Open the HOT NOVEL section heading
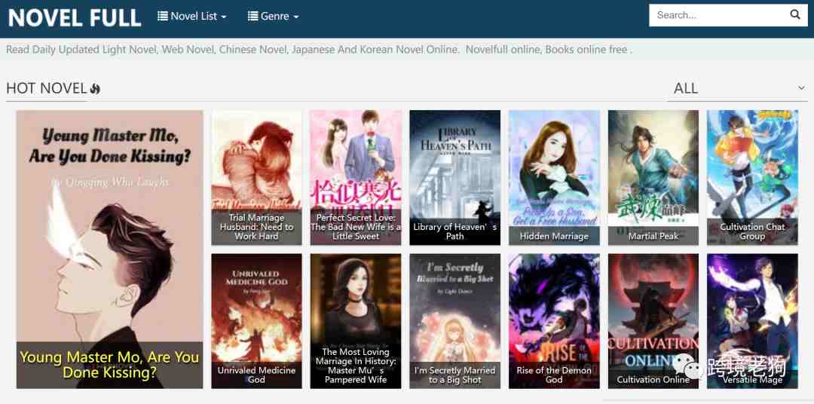Image resolution: width=814 pixels, height=404 pixels. click(x=46, y=88)
